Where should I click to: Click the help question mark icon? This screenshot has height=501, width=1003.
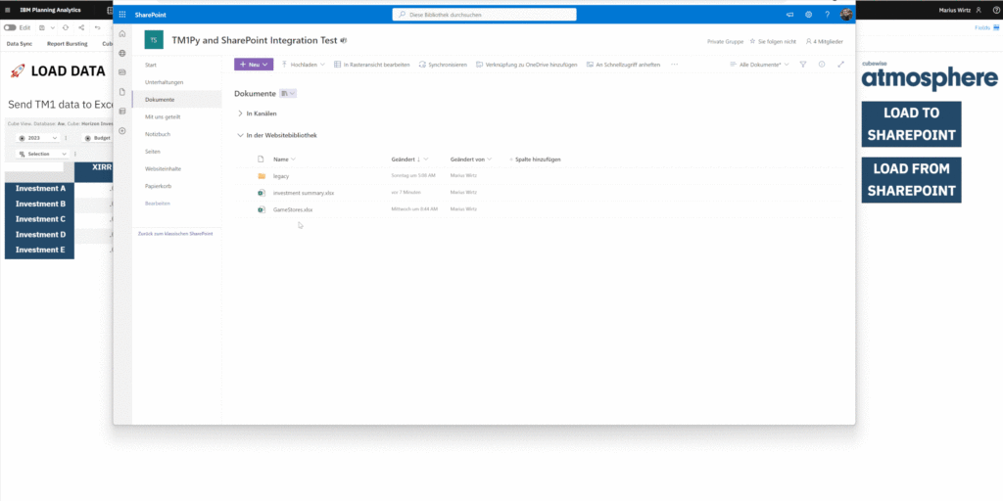coord(826,15)
